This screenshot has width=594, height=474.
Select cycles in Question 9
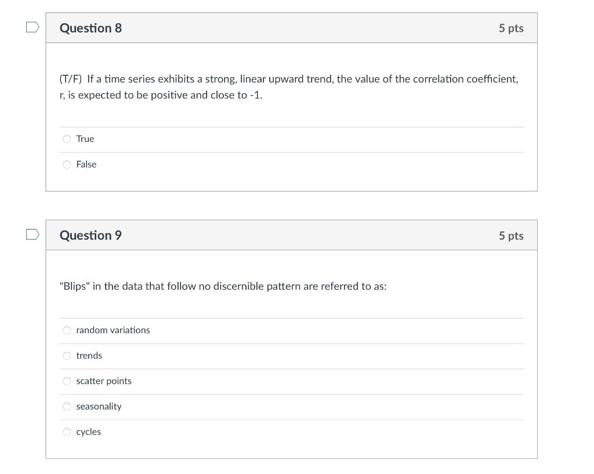click(67, 431)
